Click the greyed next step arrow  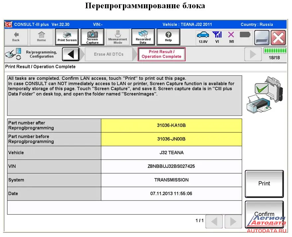point(253,54)
